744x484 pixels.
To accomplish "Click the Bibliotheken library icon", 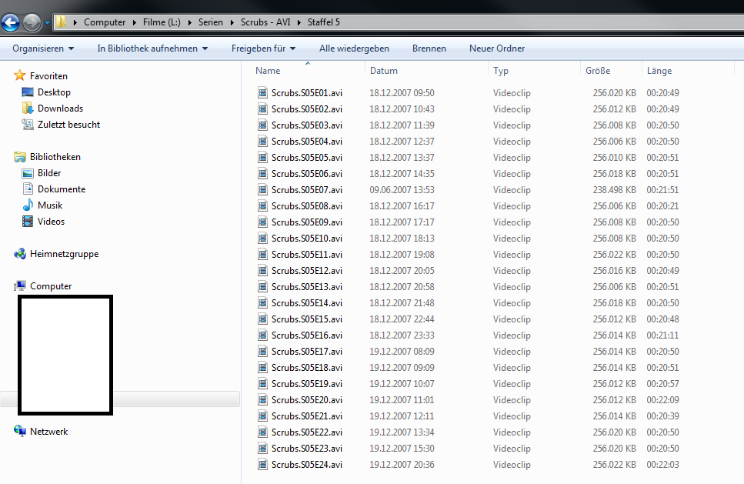I will tap(20, 157).
